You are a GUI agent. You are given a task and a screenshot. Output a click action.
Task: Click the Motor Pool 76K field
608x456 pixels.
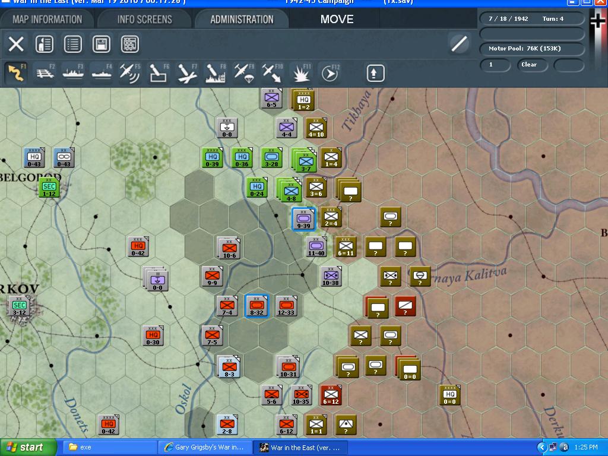[532, 49]
